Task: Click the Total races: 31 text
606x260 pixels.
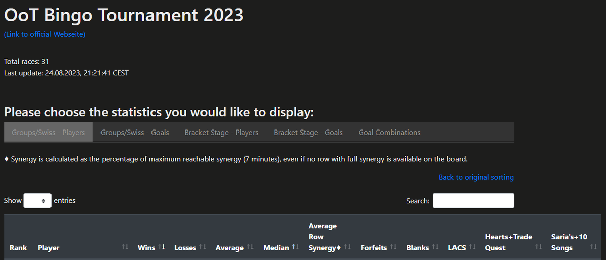Action: (27, 61)
